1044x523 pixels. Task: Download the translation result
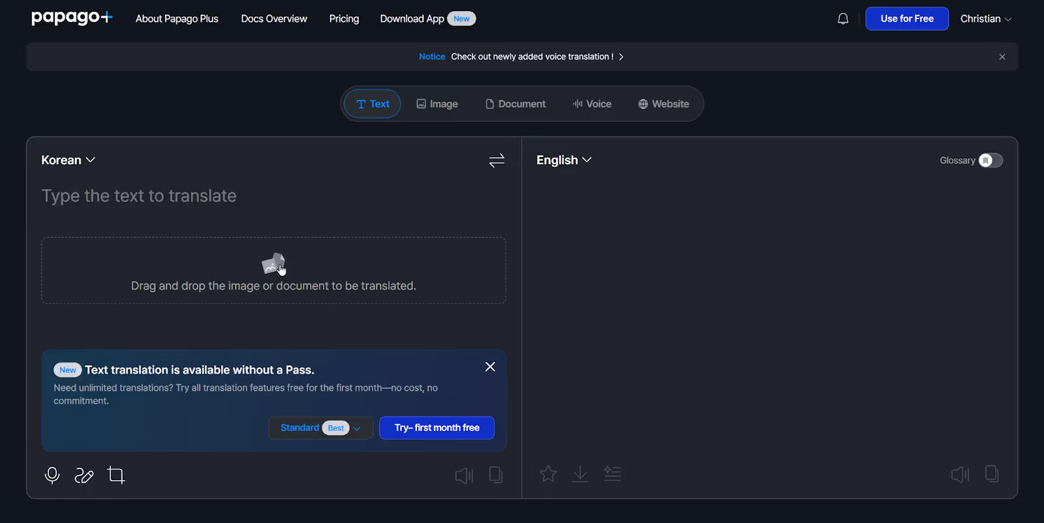(x=580, y=474)
